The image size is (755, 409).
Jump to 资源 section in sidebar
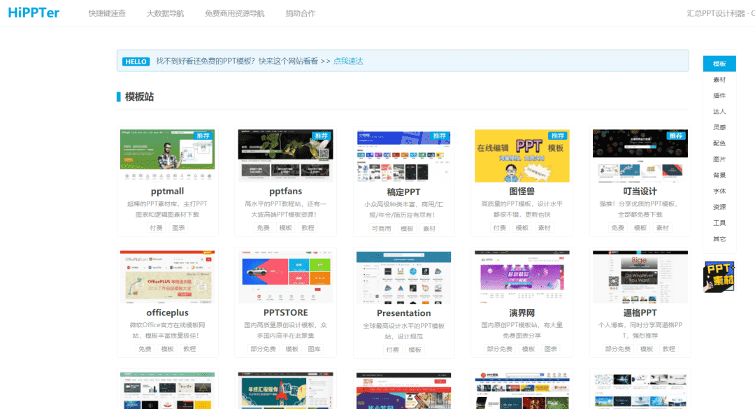click(719, 207)
